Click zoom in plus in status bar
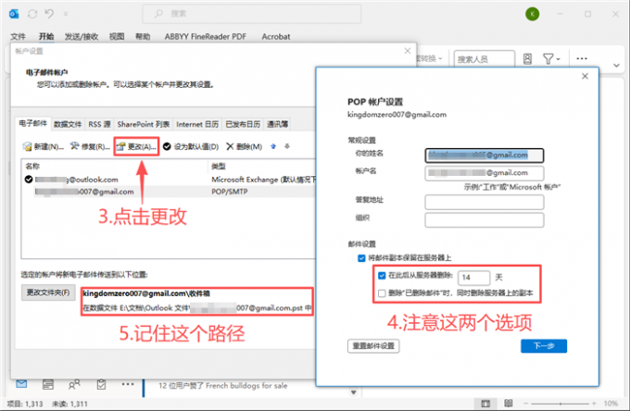The width and height of the screenshot is (630, 411). tap(594, 404)
